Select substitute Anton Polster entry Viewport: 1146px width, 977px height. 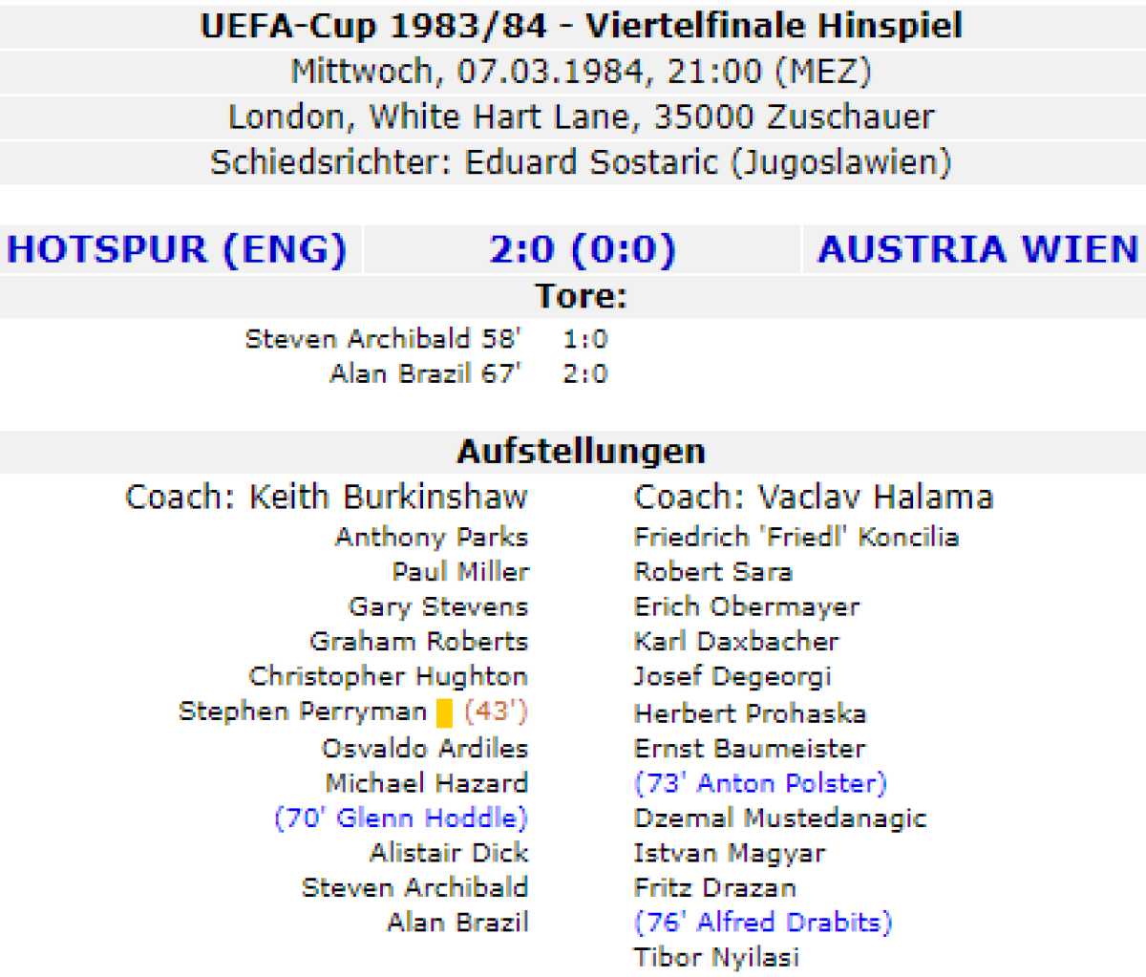760,783
